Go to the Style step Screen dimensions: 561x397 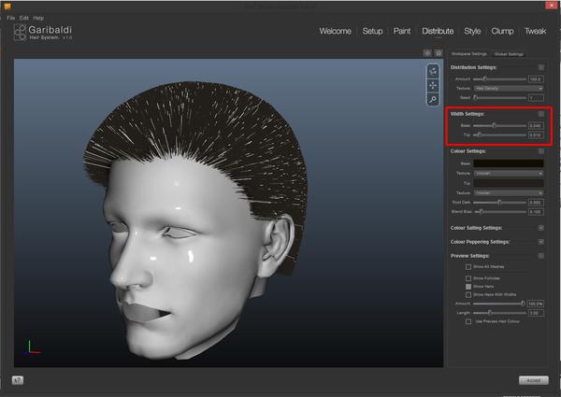[472, 31]
